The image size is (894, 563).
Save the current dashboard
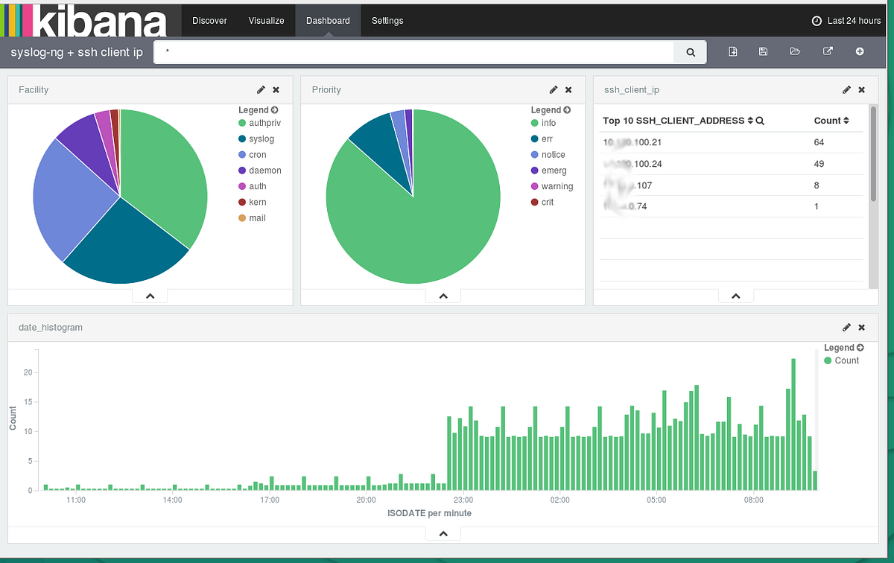tap(763, 51)
